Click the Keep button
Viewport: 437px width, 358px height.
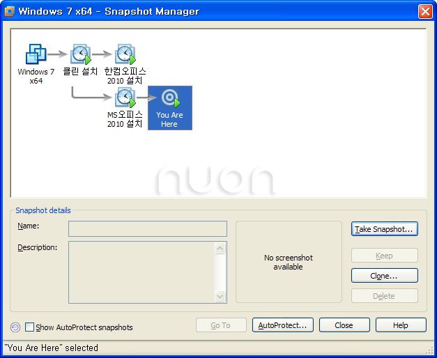(x=385, y=256)
